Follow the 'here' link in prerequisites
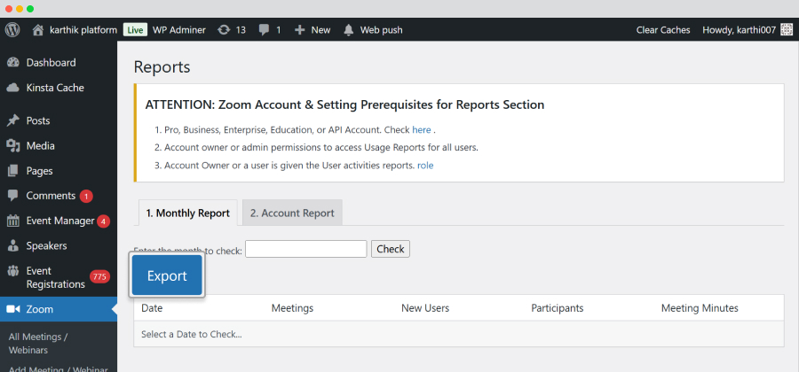The height and width of the screenshot is (372, 799). click(422, 129)
